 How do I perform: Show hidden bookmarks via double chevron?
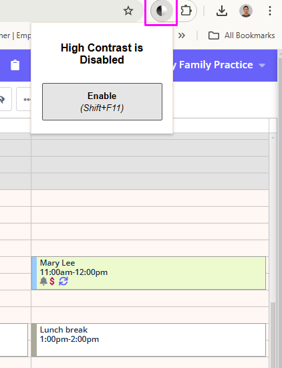pyautogui.click(x=182, y=35)
